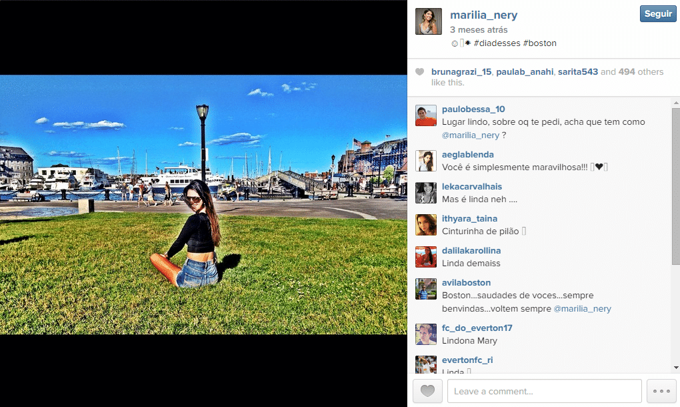Open marilia_nery's profile picture
The image size is (680, 407).
tap(429, 21)
